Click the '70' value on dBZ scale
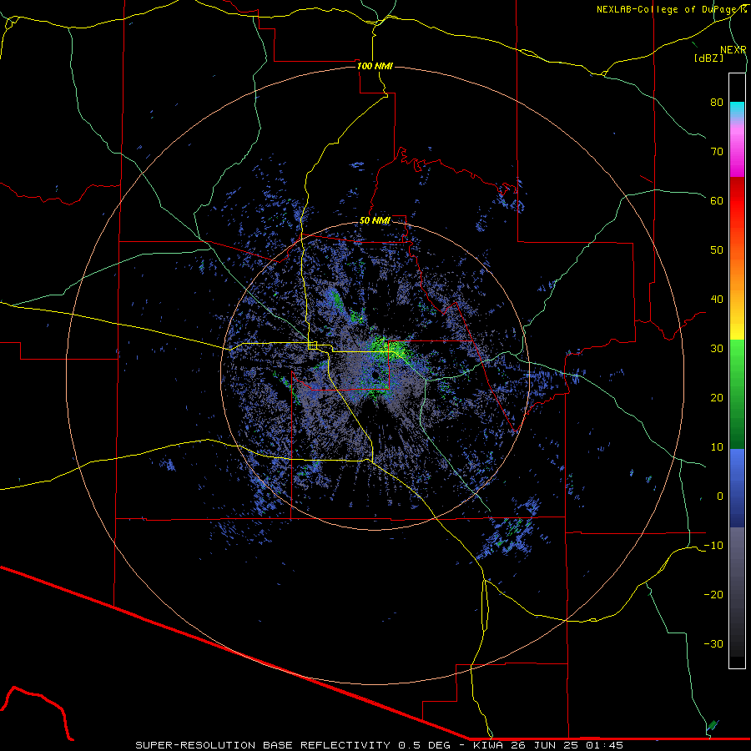Viewport: 751px width, 751px height. [x=717, y=152]
